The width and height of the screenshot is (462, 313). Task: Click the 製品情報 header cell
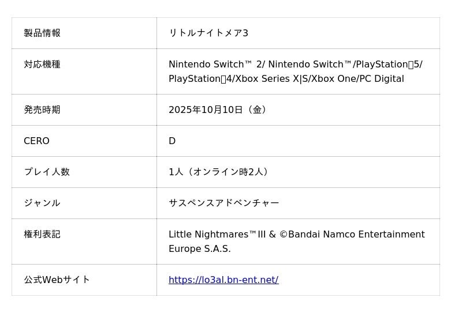coord(42,33)
